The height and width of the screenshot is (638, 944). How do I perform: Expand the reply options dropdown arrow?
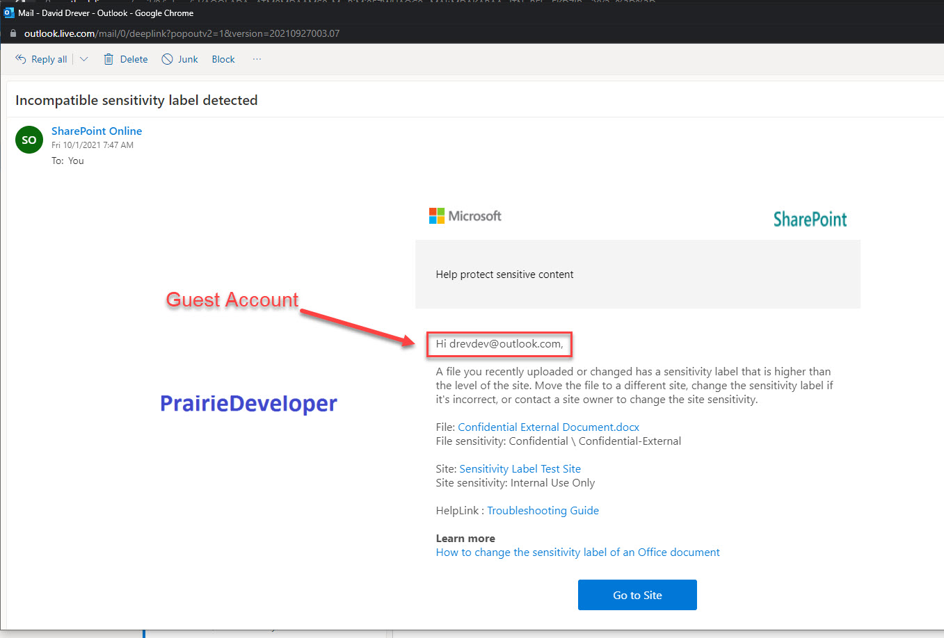click(84, 59)
